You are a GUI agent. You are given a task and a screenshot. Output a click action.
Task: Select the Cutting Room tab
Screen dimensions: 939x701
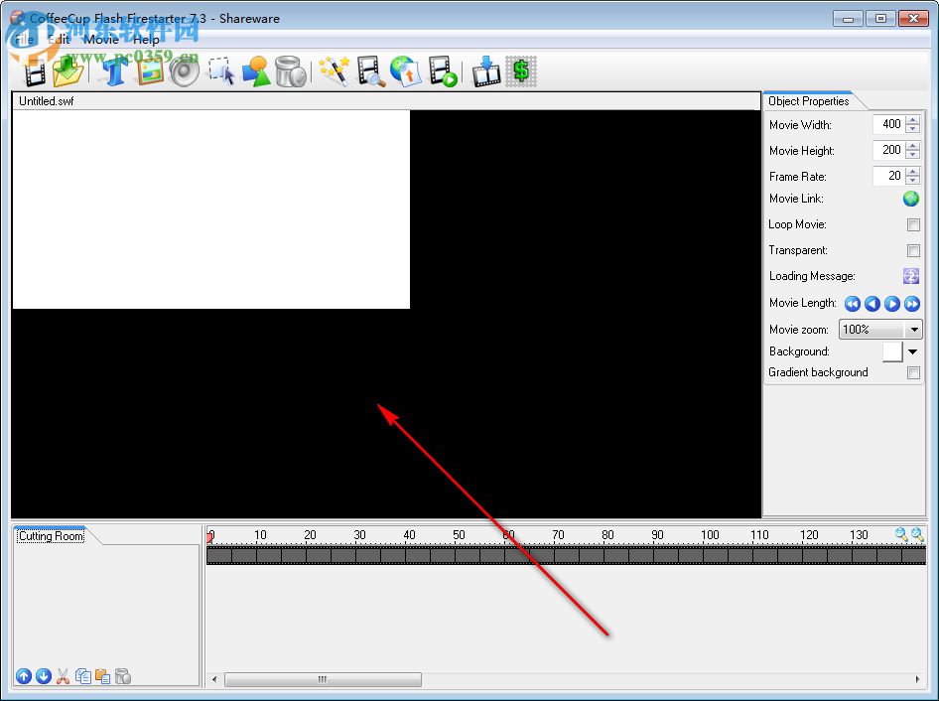tap(51, 535)
